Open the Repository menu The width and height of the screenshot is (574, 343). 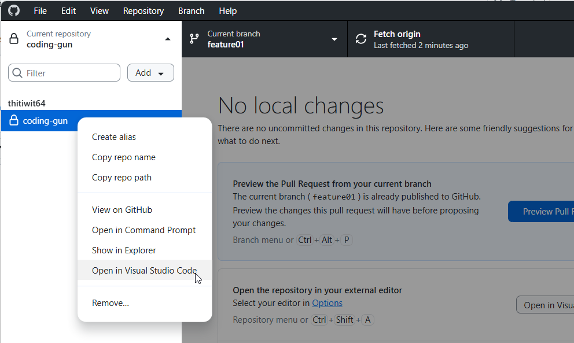[x=143, y=11]
